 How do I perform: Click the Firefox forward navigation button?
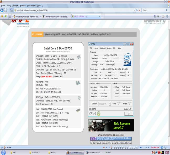[x=6, y=10]
